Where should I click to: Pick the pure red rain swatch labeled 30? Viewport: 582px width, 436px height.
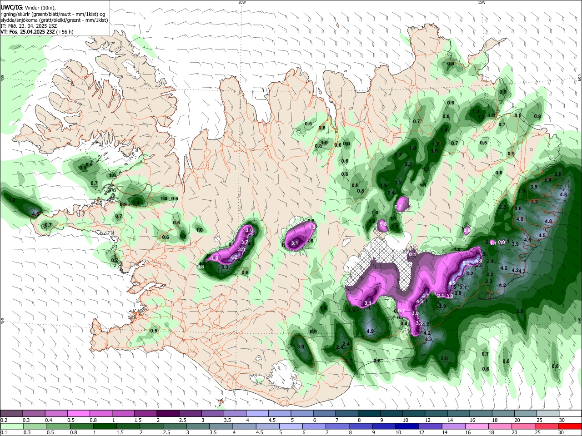pyautogui.click(x=569, y=426)
